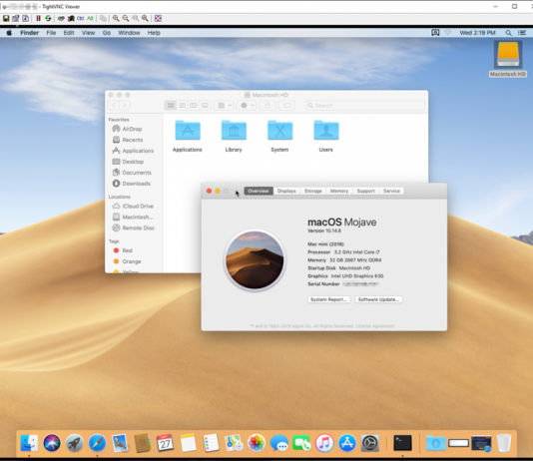This screenshot has width=533, height=461.
Task: Open Notification Center from menu bar
Action: [x=522, y=33]
